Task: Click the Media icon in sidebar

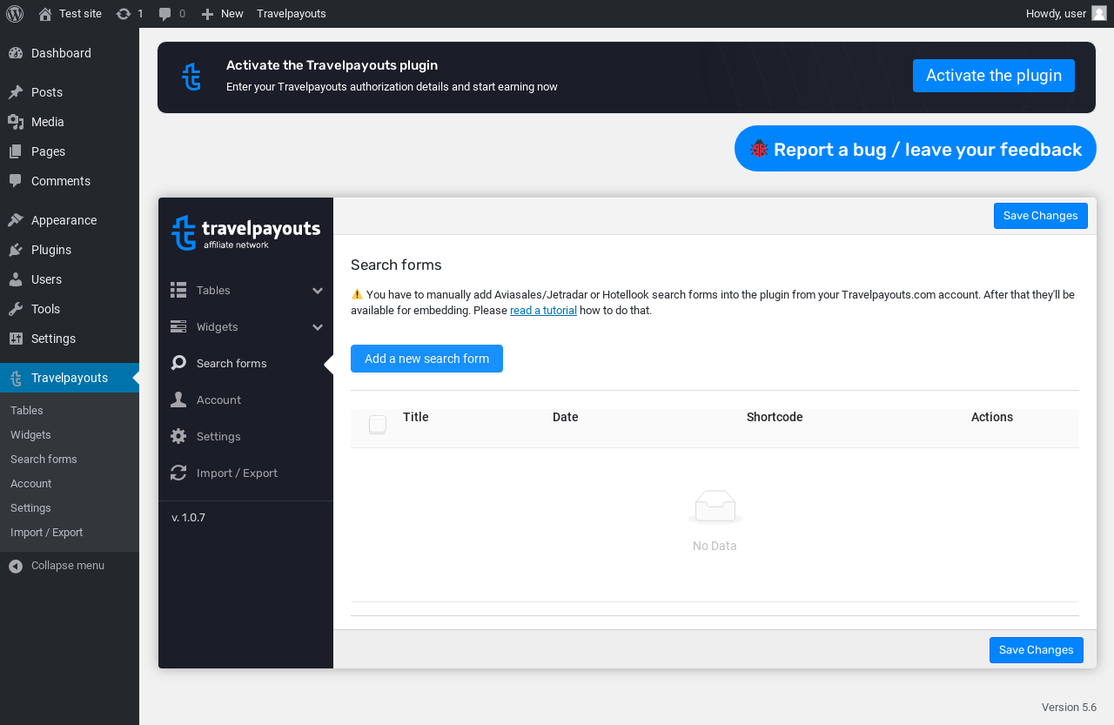Action: click(16, 122)
